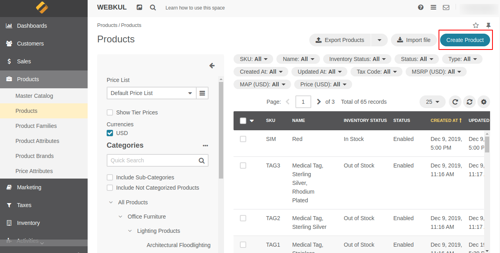Open grid settings gear icon
The image size is (500, 253).
click(x=484, y=102)
